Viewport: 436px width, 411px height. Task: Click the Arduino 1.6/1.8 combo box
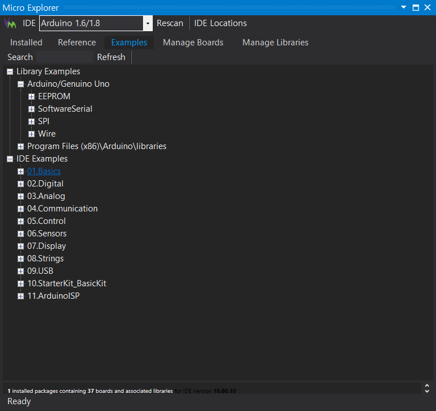click(x=95, y=23)
